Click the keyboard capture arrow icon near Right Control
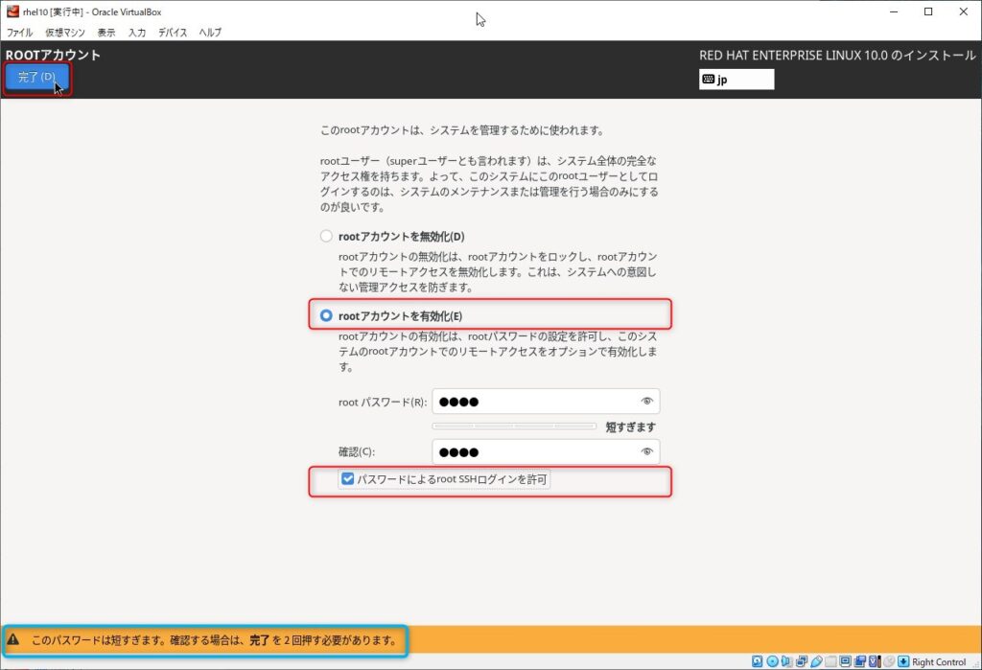 [x=903, y=661]
